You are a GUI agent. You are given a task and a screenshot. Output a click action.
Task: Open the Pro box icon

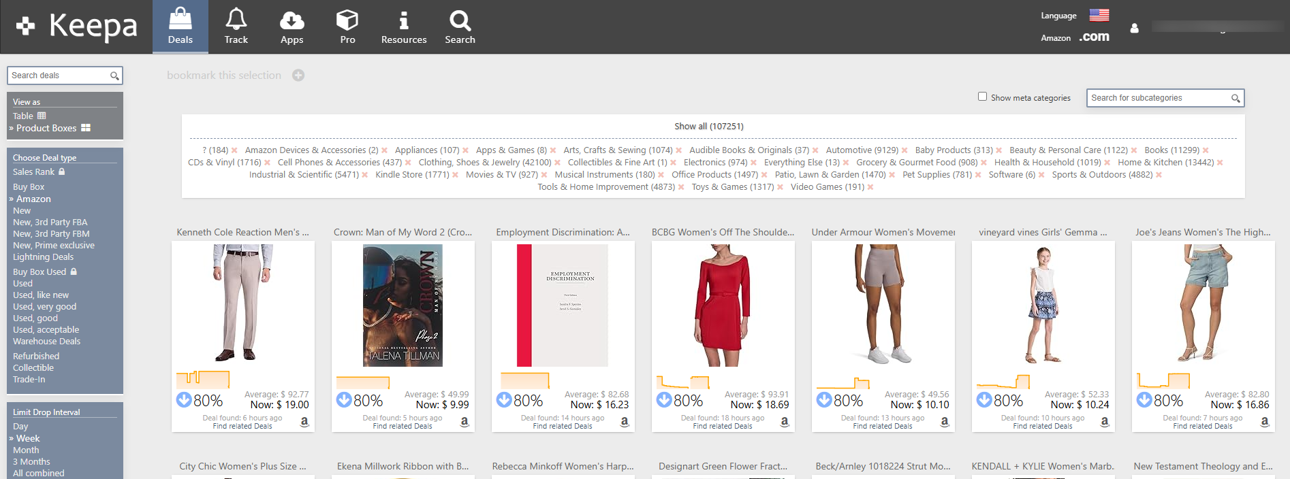[x=347, y=20]
